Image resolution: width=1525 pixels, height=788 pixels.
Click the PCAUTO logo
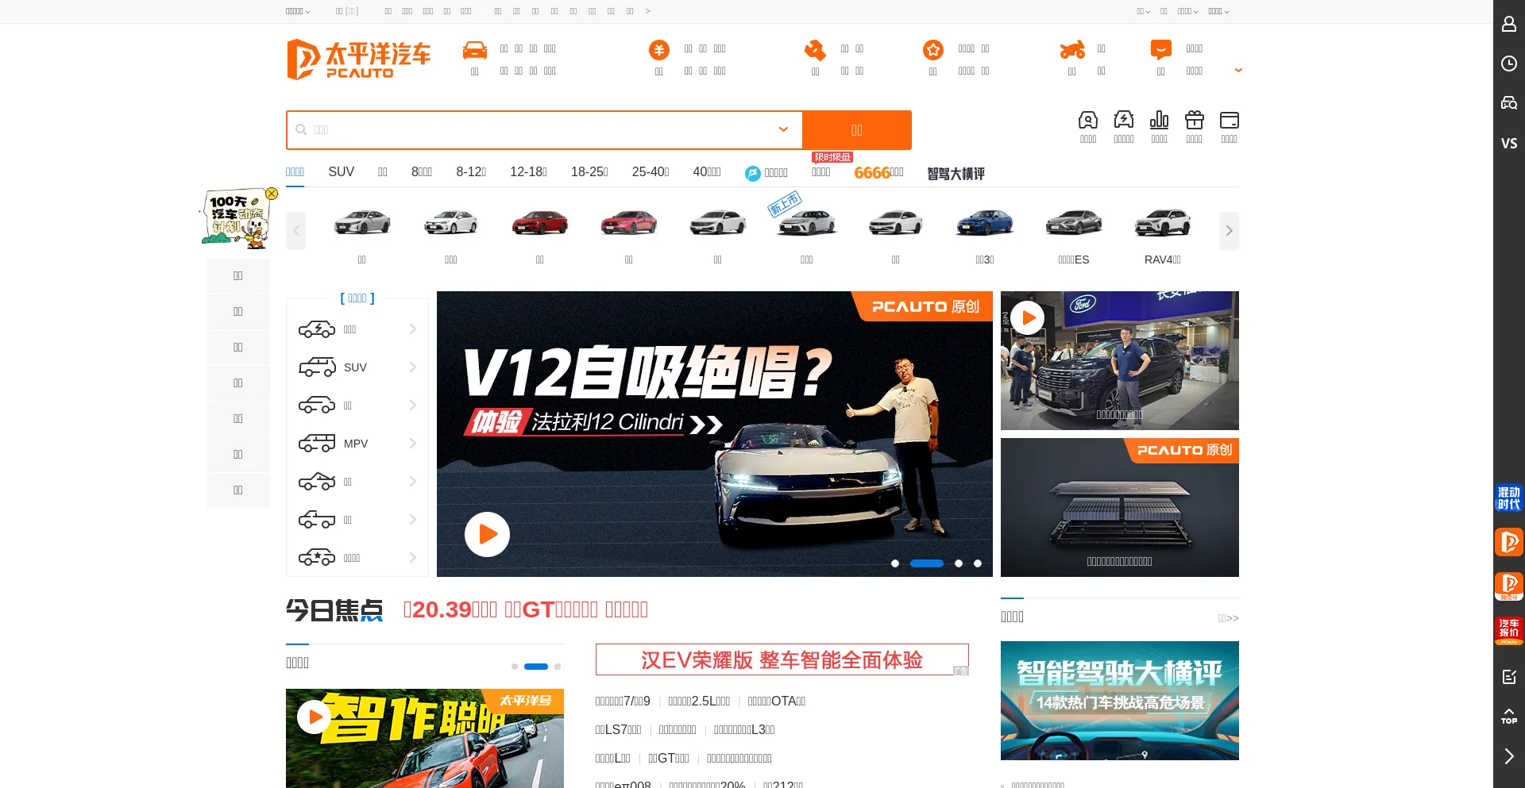pyautogui.click(x=358, y=60)
